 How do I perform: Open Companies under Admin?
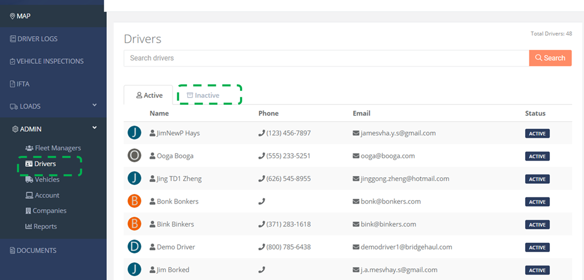46,211
